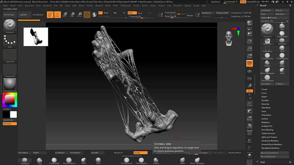The image size is (294, 165).
Task: Toggle the Qvz rotation axis button
Action: coord(249,91)
